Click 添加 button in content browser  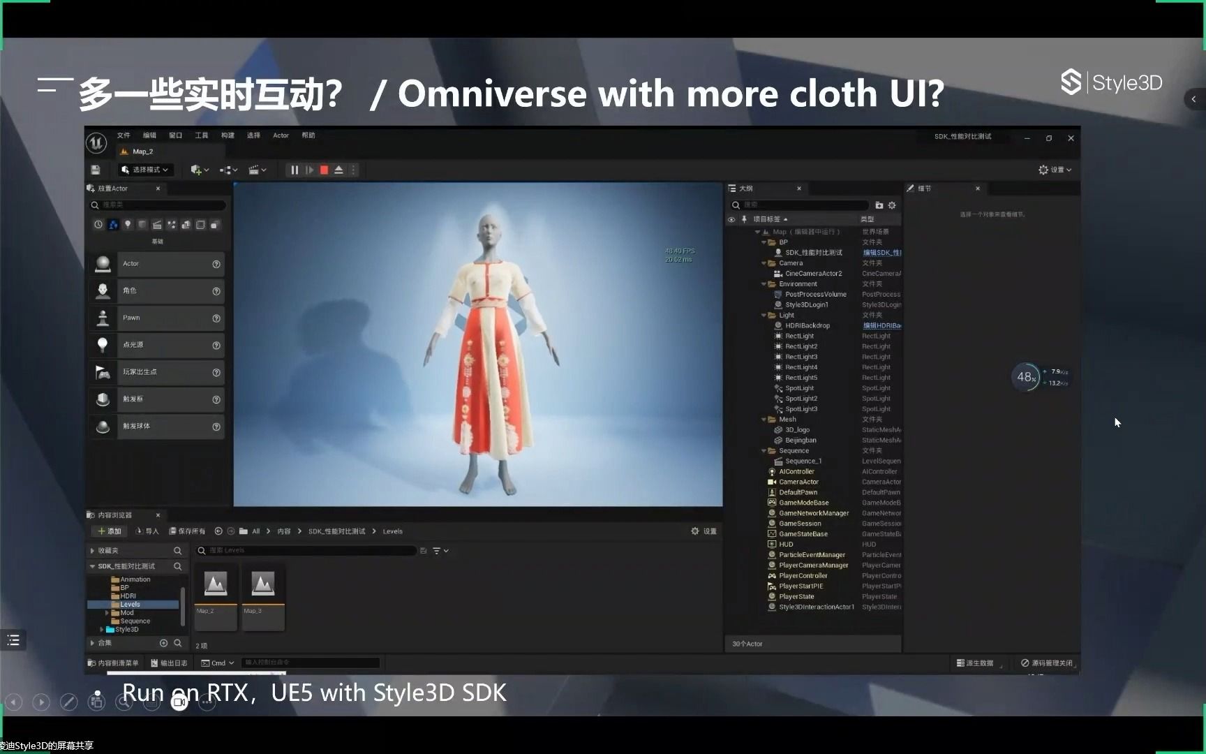pyautogui.click(x=110, y=531)
